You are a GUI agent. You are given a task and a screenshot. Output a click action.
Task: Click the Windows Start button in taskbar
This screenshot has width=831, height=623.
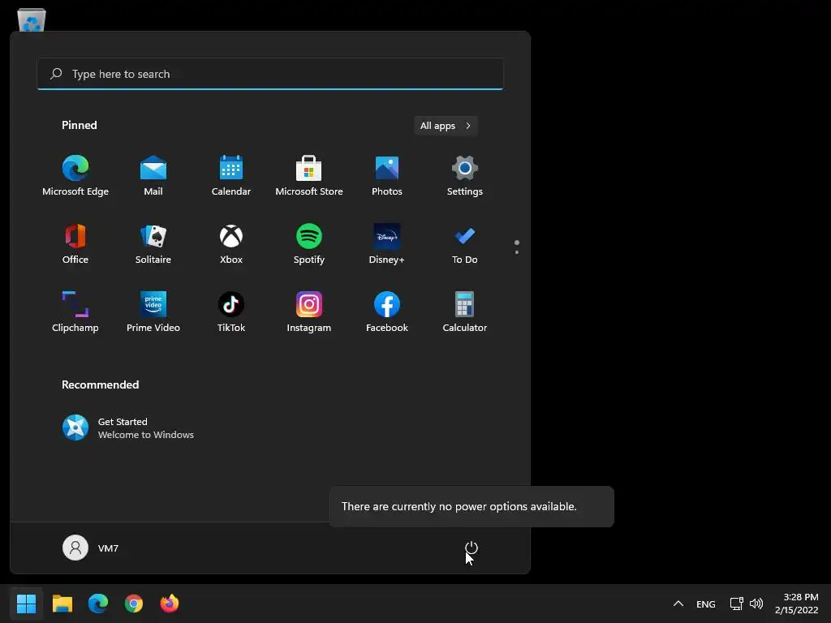26,604
